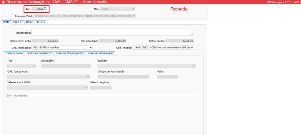Switch to the ICMS ST tab
This screenshot has height=135, width=301.
[x=18, y=22]
